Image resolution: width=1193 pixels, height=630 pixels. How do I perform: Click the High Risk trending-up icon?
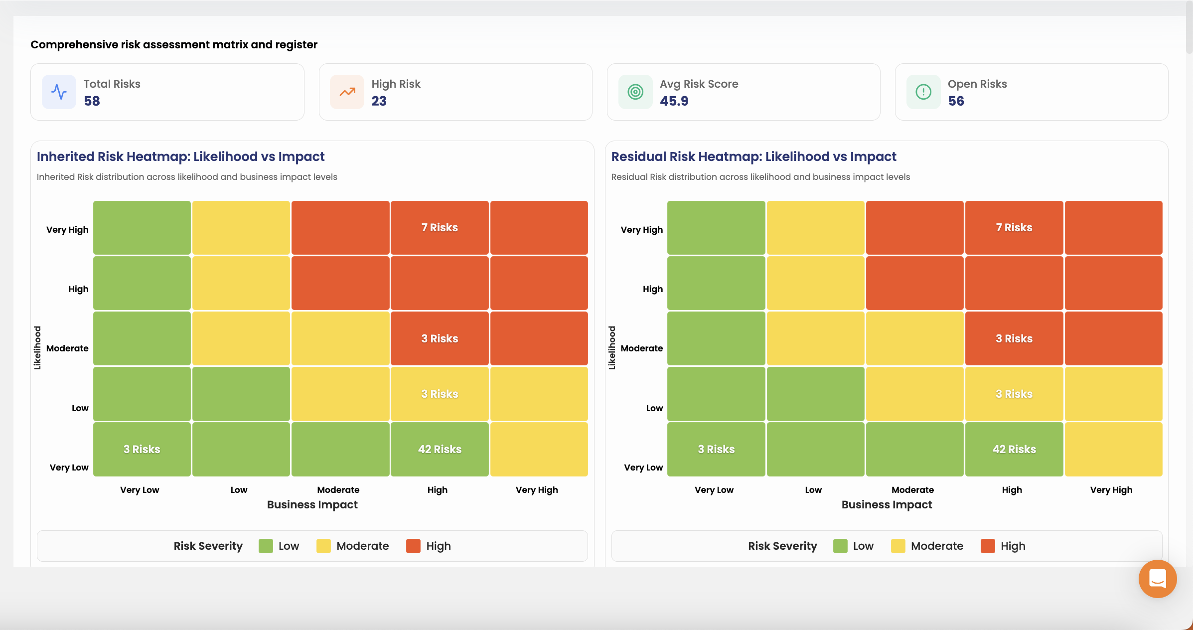pyautogui.click(x=347, y=92)
